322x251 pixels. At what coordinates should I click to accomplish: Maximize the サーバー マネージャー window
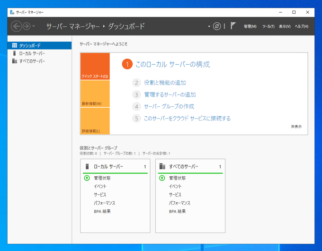[294, 12]
